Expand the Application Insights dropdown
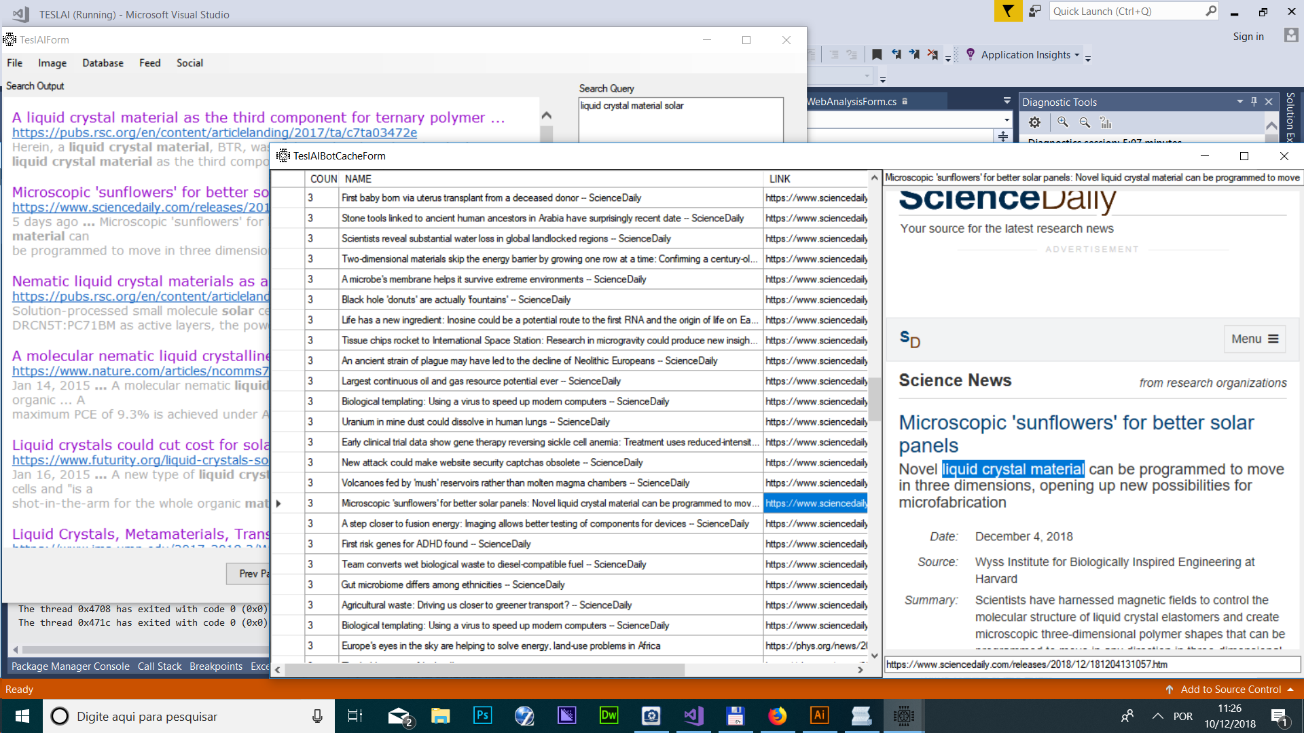The width and height of the screenshot is (1304, 733). [x=1077, y=55]
